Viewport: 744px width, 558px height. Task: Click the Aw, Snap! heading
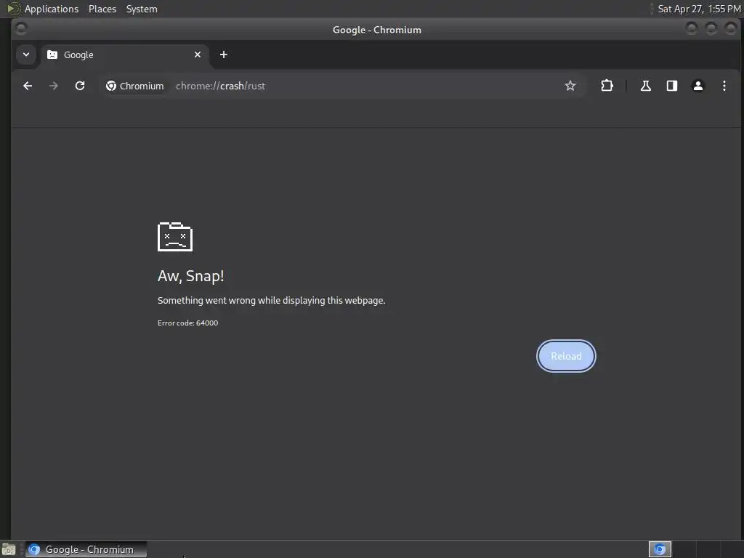[x=191, y=275]
